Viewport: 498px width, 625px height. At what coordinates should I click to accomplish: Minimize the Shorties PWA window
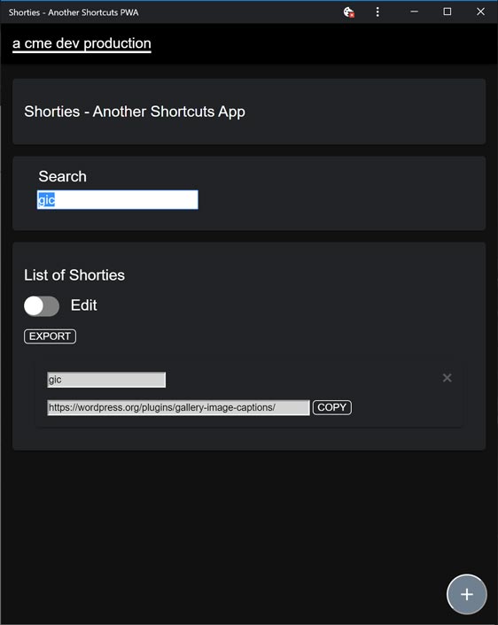pyautogui.click(x=414, y=12)
